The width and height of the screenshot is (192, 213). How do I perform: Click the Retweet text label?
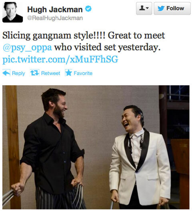50,73
